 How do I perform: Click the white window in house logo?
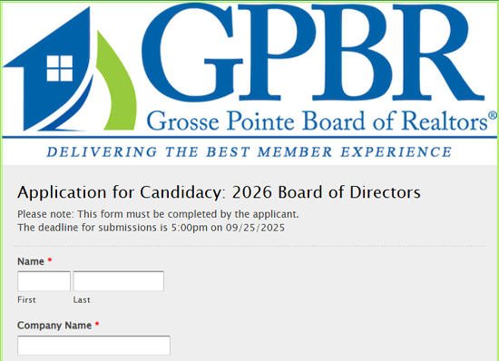(60, 68)
